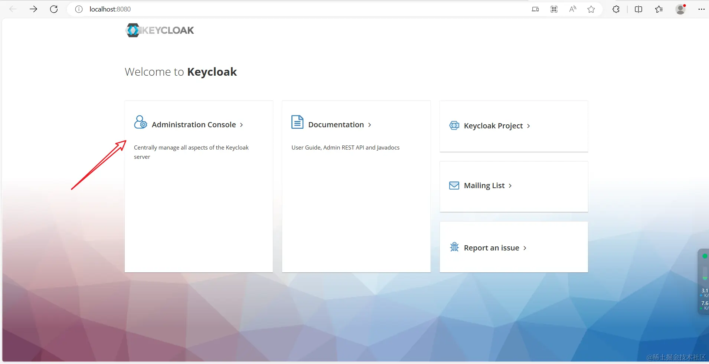Open the Mailing List link
This screenshot has width=709, height=364.
pyautogui.click(x=484, y=186)
